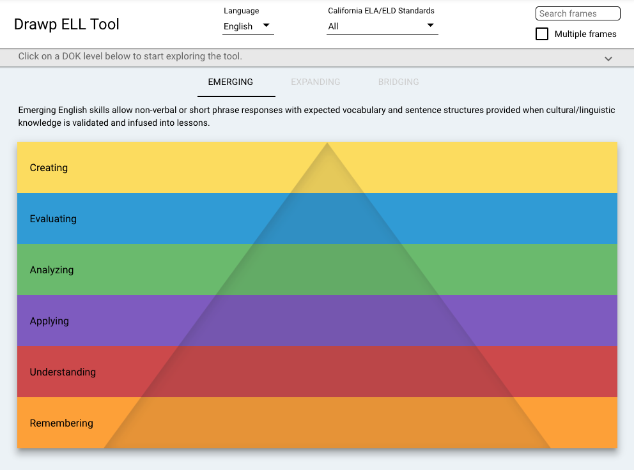Image resolution: width=634 pixels, height=470 pixels.
Task: Enable the Multiple frames checkbox
Action: point(542,34)
